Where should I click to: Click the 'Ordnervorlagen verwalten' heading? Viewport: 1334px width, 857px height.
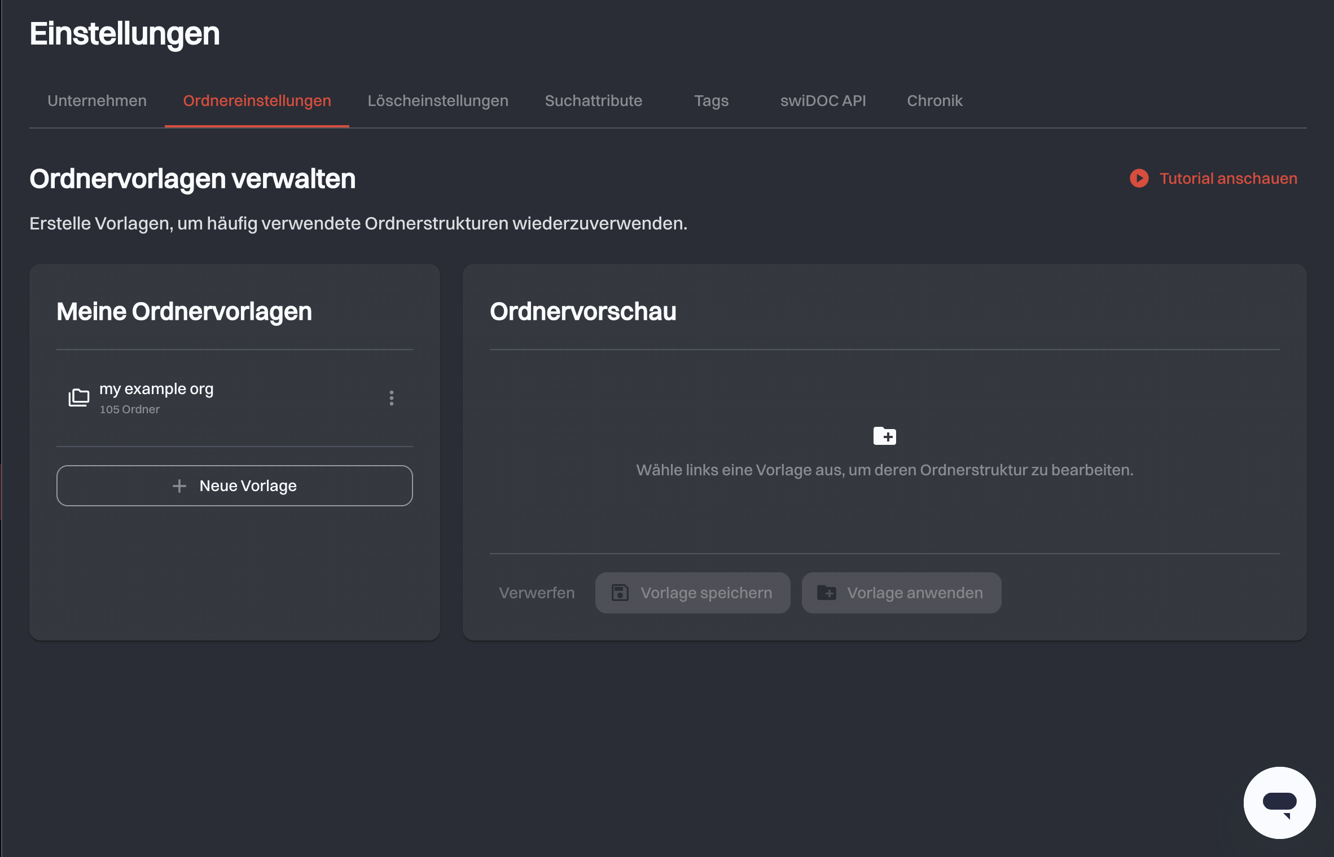point(192,179)
